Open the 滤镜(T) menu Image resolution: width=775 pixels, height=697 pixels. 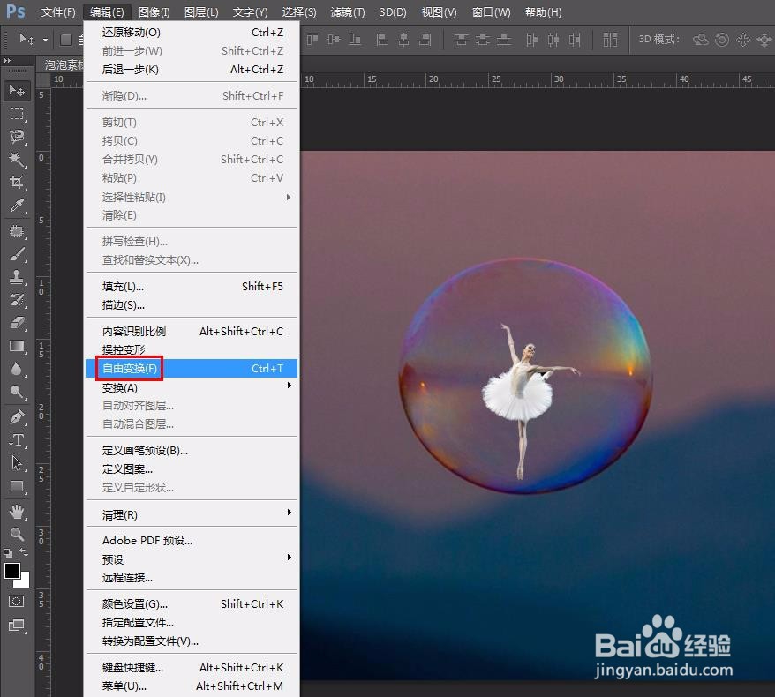point(348,11)
